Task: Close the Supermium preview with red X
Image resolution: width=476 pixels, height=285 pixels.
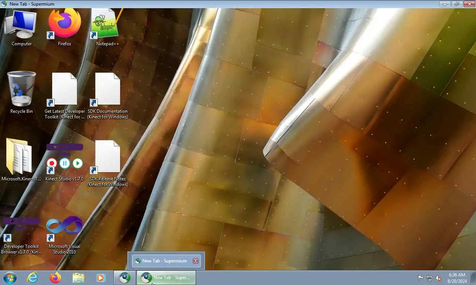Action: pyautogui.click(x=196, y=261)
